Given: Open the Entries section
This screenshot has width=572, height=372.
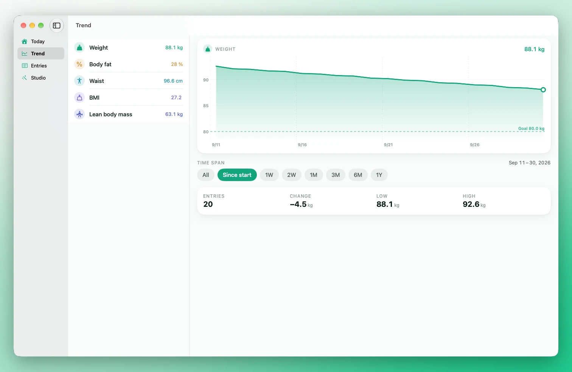Looking at the screenshot, I should [41, 66].
